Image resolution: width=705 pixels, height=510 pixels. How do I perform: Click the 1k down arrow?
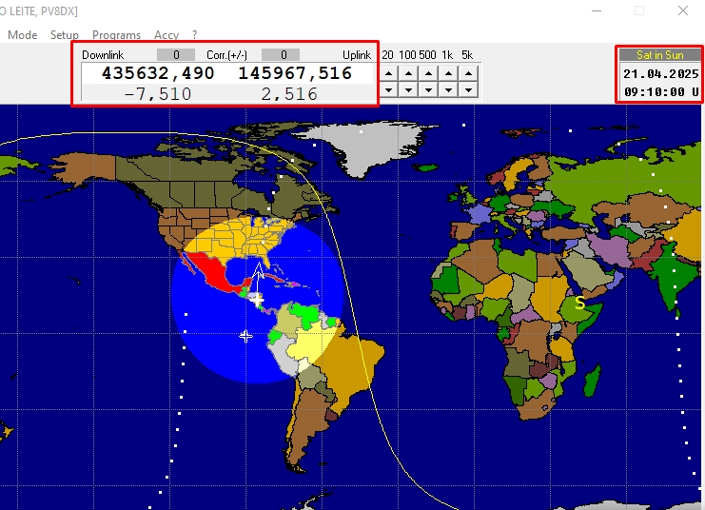(448, 90)
